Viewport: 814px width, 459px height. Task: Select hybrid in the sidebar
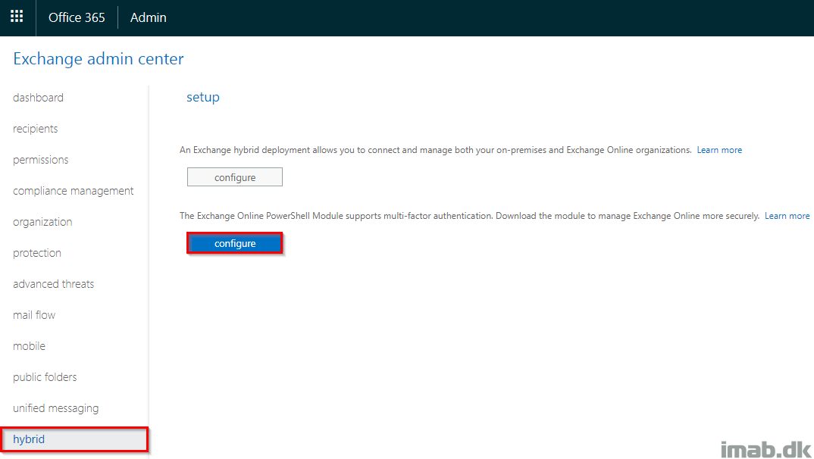(x=75, y=439)
